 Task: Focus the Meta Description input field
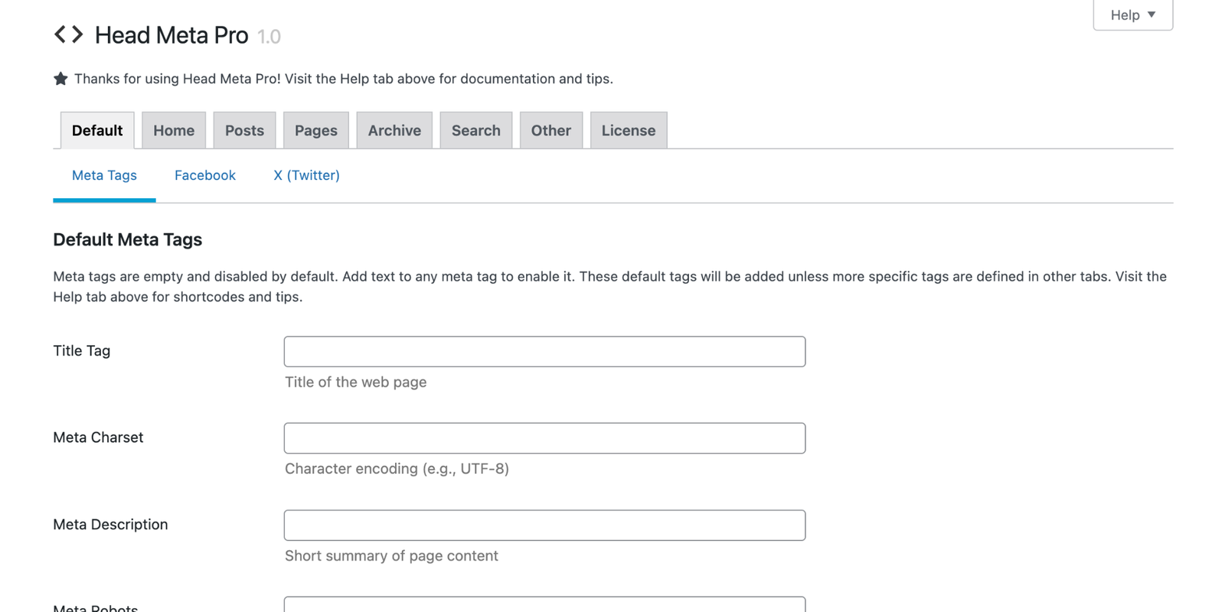tap(544, 525)
